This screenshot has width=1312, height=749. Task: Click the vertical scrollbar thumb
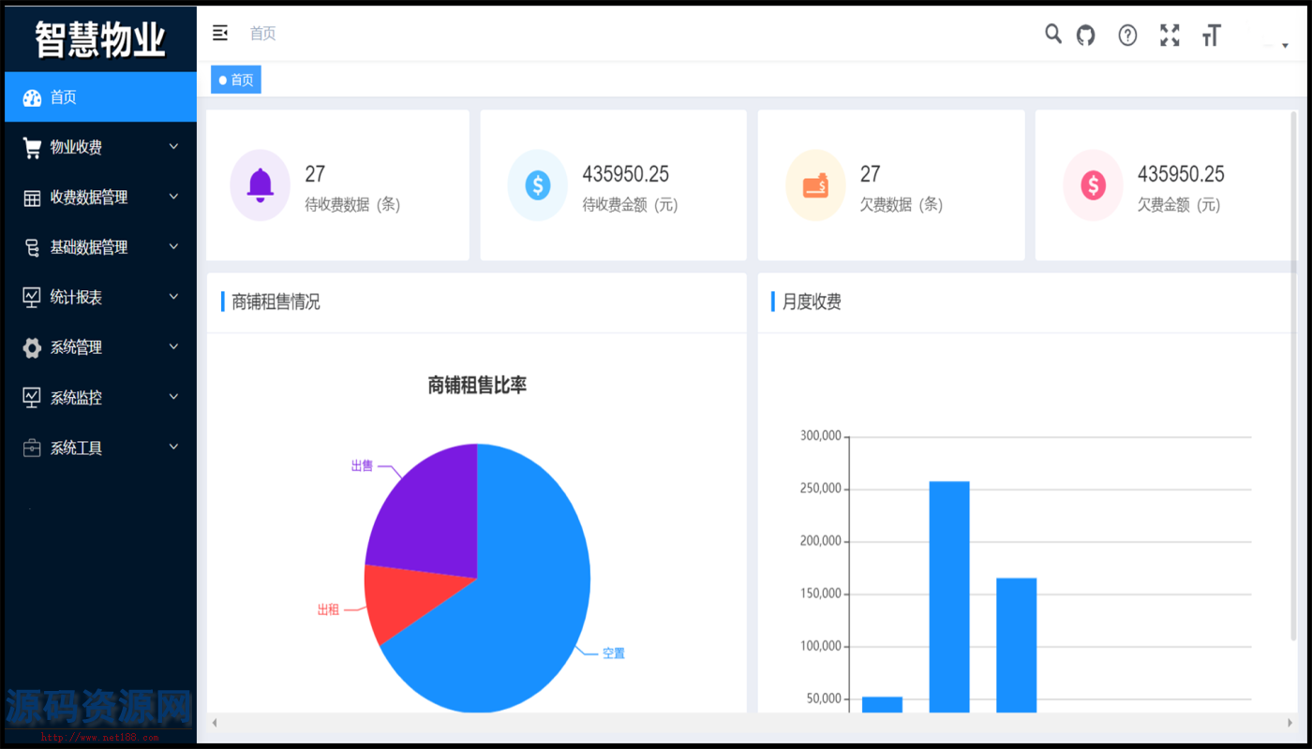1294,374
